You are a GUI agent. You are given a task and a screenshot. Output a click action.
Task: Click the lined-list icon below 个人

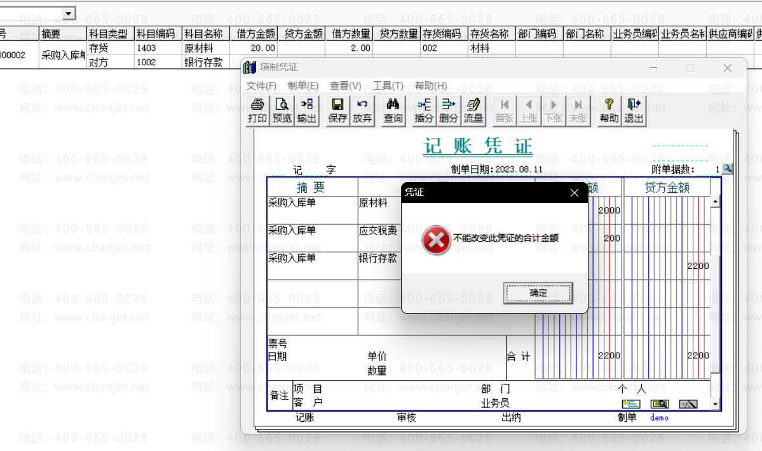631,404
